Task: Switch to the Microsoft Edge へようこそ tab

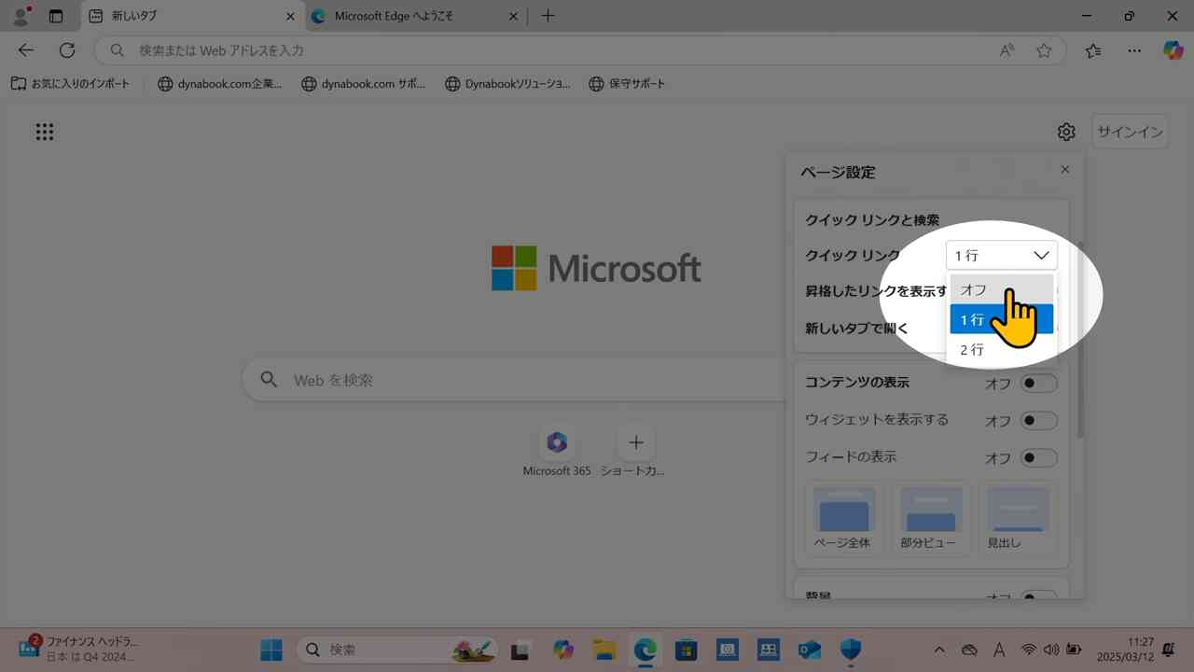Action: pos(401,16)
